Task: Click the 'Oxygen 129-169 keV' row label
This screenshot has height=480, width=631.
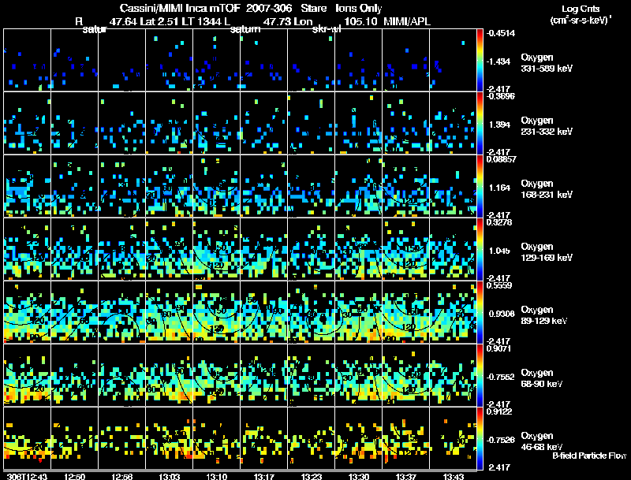Action: (x=547, y=252)
